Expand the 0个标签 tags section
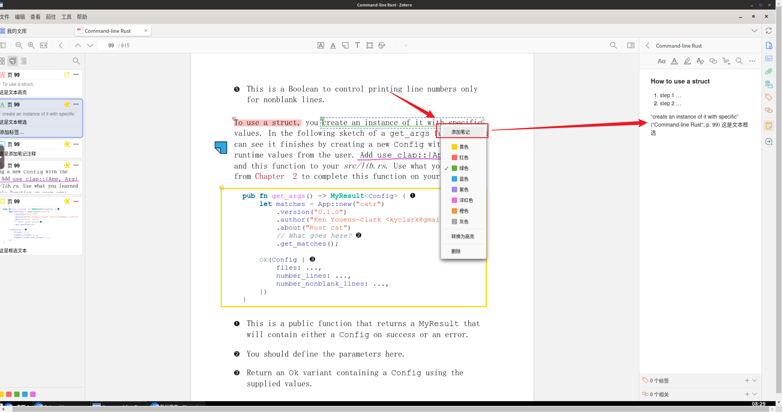The height and width of the screenshot is (412, 782). (755, 380)
